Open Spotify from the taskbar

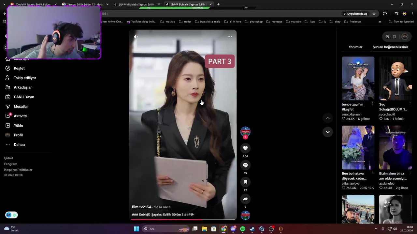click(243, 229)
